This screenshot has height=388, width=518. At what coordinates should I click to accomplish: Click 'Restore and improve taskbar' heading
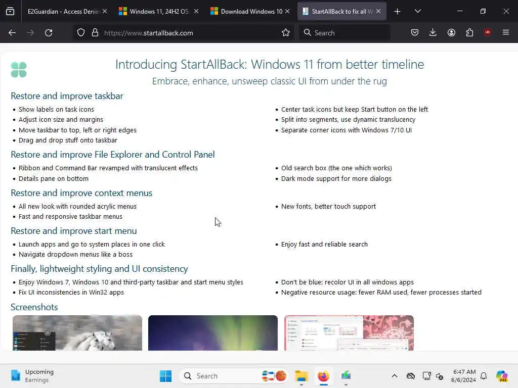tap(67, 96)
